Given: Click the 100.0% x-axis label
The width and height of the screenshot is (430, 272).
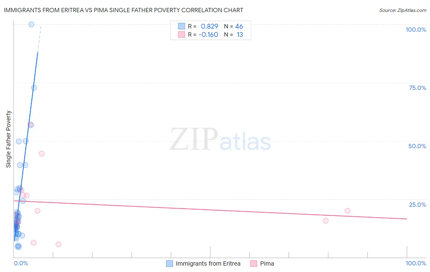Looking at the screenshot, I should click(x=416, y=263).
